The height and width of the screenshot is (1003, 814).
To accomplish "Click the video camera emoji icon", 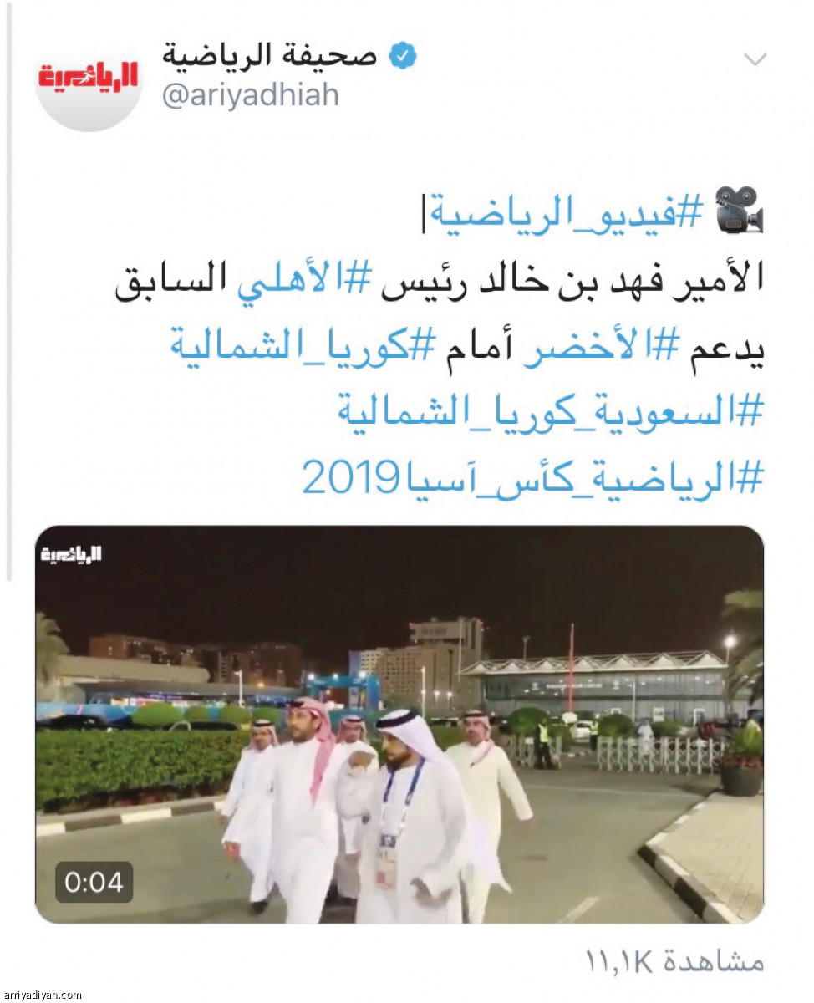I will [739, 210].
